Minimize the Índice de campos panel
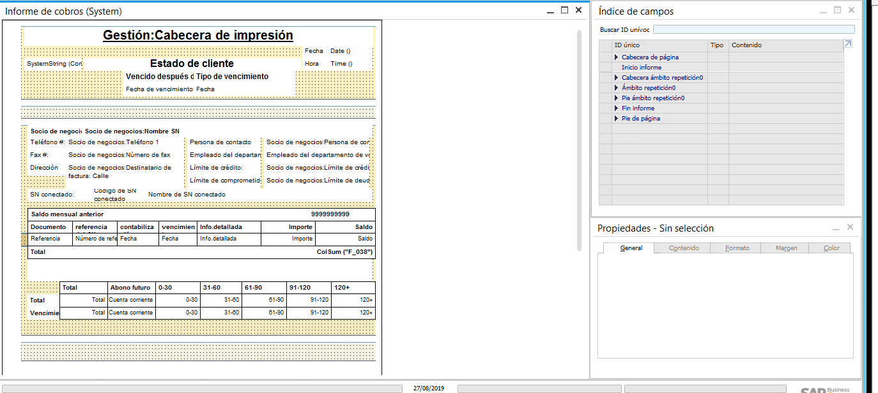Viewport: 878px width, 393px height. 823,11
